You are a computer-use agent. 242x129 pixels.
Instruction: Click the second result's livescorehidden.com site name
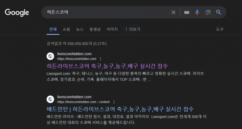tap(74, 97)
